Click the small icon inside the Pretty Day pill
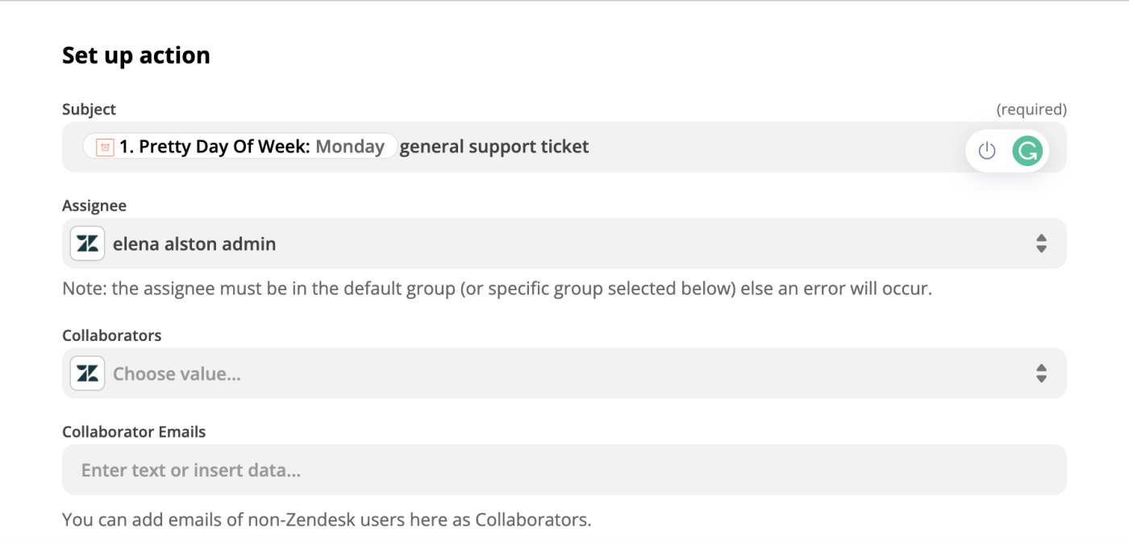 coord(105,147)
